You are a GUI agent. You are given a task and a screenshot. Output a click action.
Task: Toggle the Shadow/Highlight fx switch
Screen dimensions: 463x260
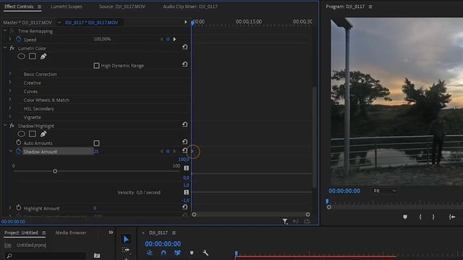pos(12,126)
